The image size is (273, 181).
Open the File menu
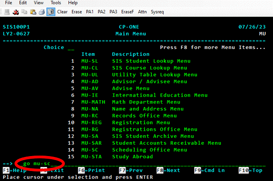pyautogui.click(x=9, y=3)
